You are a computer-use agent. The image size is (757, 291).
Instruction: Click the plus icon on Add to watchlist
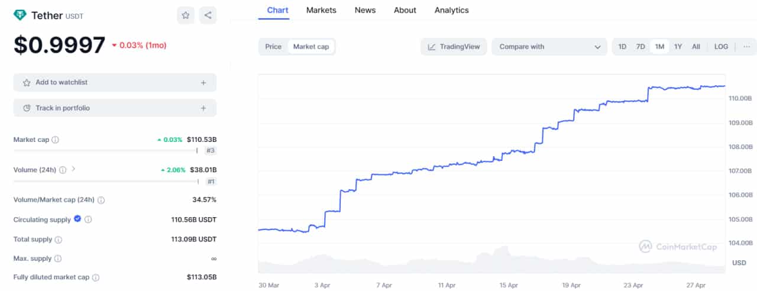203,83
